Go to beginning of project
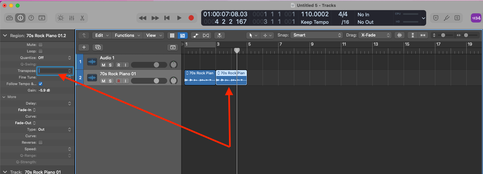The width and height of the screenshot is (483, 174). coord(167,18)
